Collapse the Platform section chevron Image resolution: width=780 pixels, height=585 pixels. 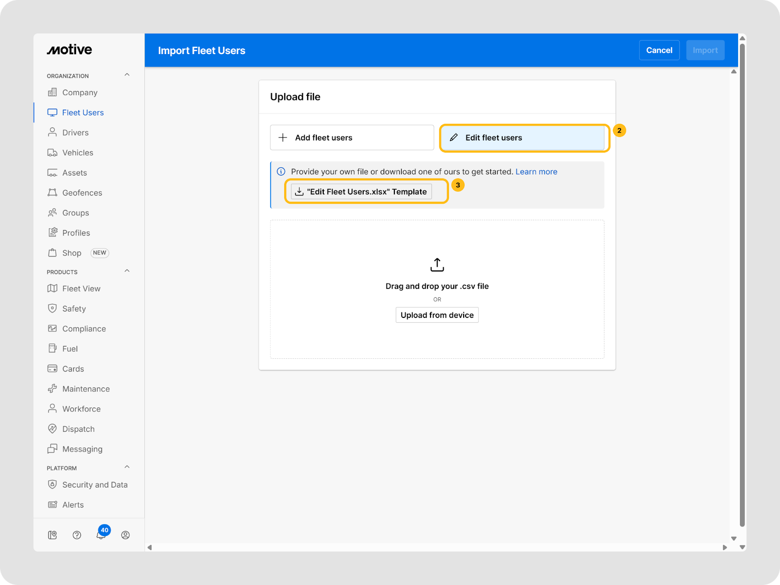point(127,467)
